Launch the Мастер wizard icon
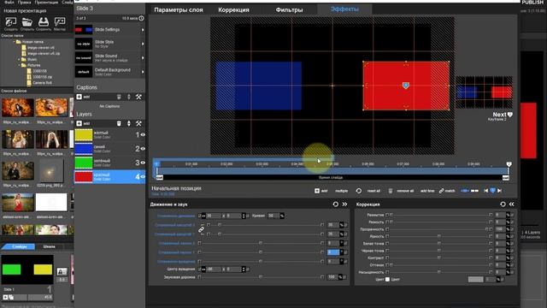 (60, 22)
